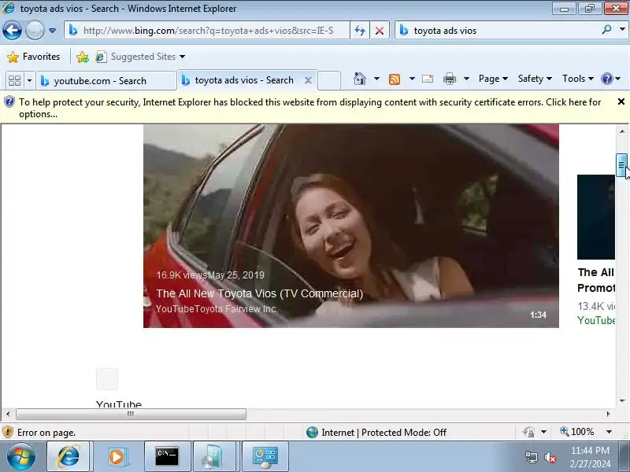The height and width of the screenshot is (472, 630).
Task: Click the disc installer taskbar icon
Action: pyautogui.click(x=213, y=457)
